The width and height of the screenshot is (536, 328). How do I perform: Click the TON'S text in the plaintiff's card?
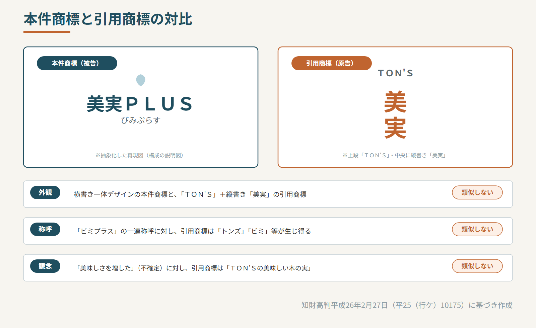[x=396, y=73]
